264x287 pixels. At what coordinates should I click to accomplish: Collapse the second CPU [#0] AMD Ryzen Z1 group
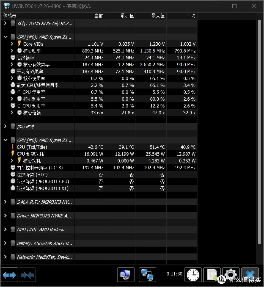point(5,140)
